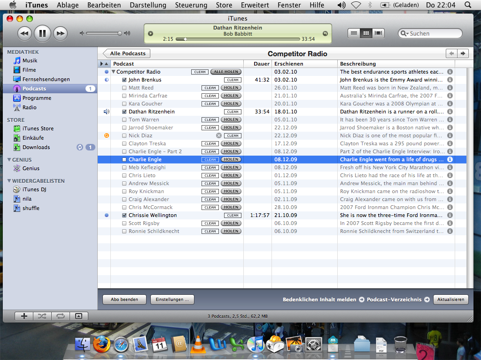Show or hide the artwork viewer
The image size is (481, 360).
point(79,316)
